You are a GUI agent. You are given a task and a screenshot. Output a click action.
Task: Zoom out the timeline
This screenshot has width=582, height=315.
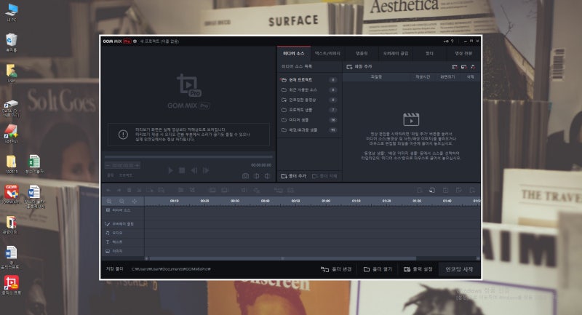pos(121,201)
